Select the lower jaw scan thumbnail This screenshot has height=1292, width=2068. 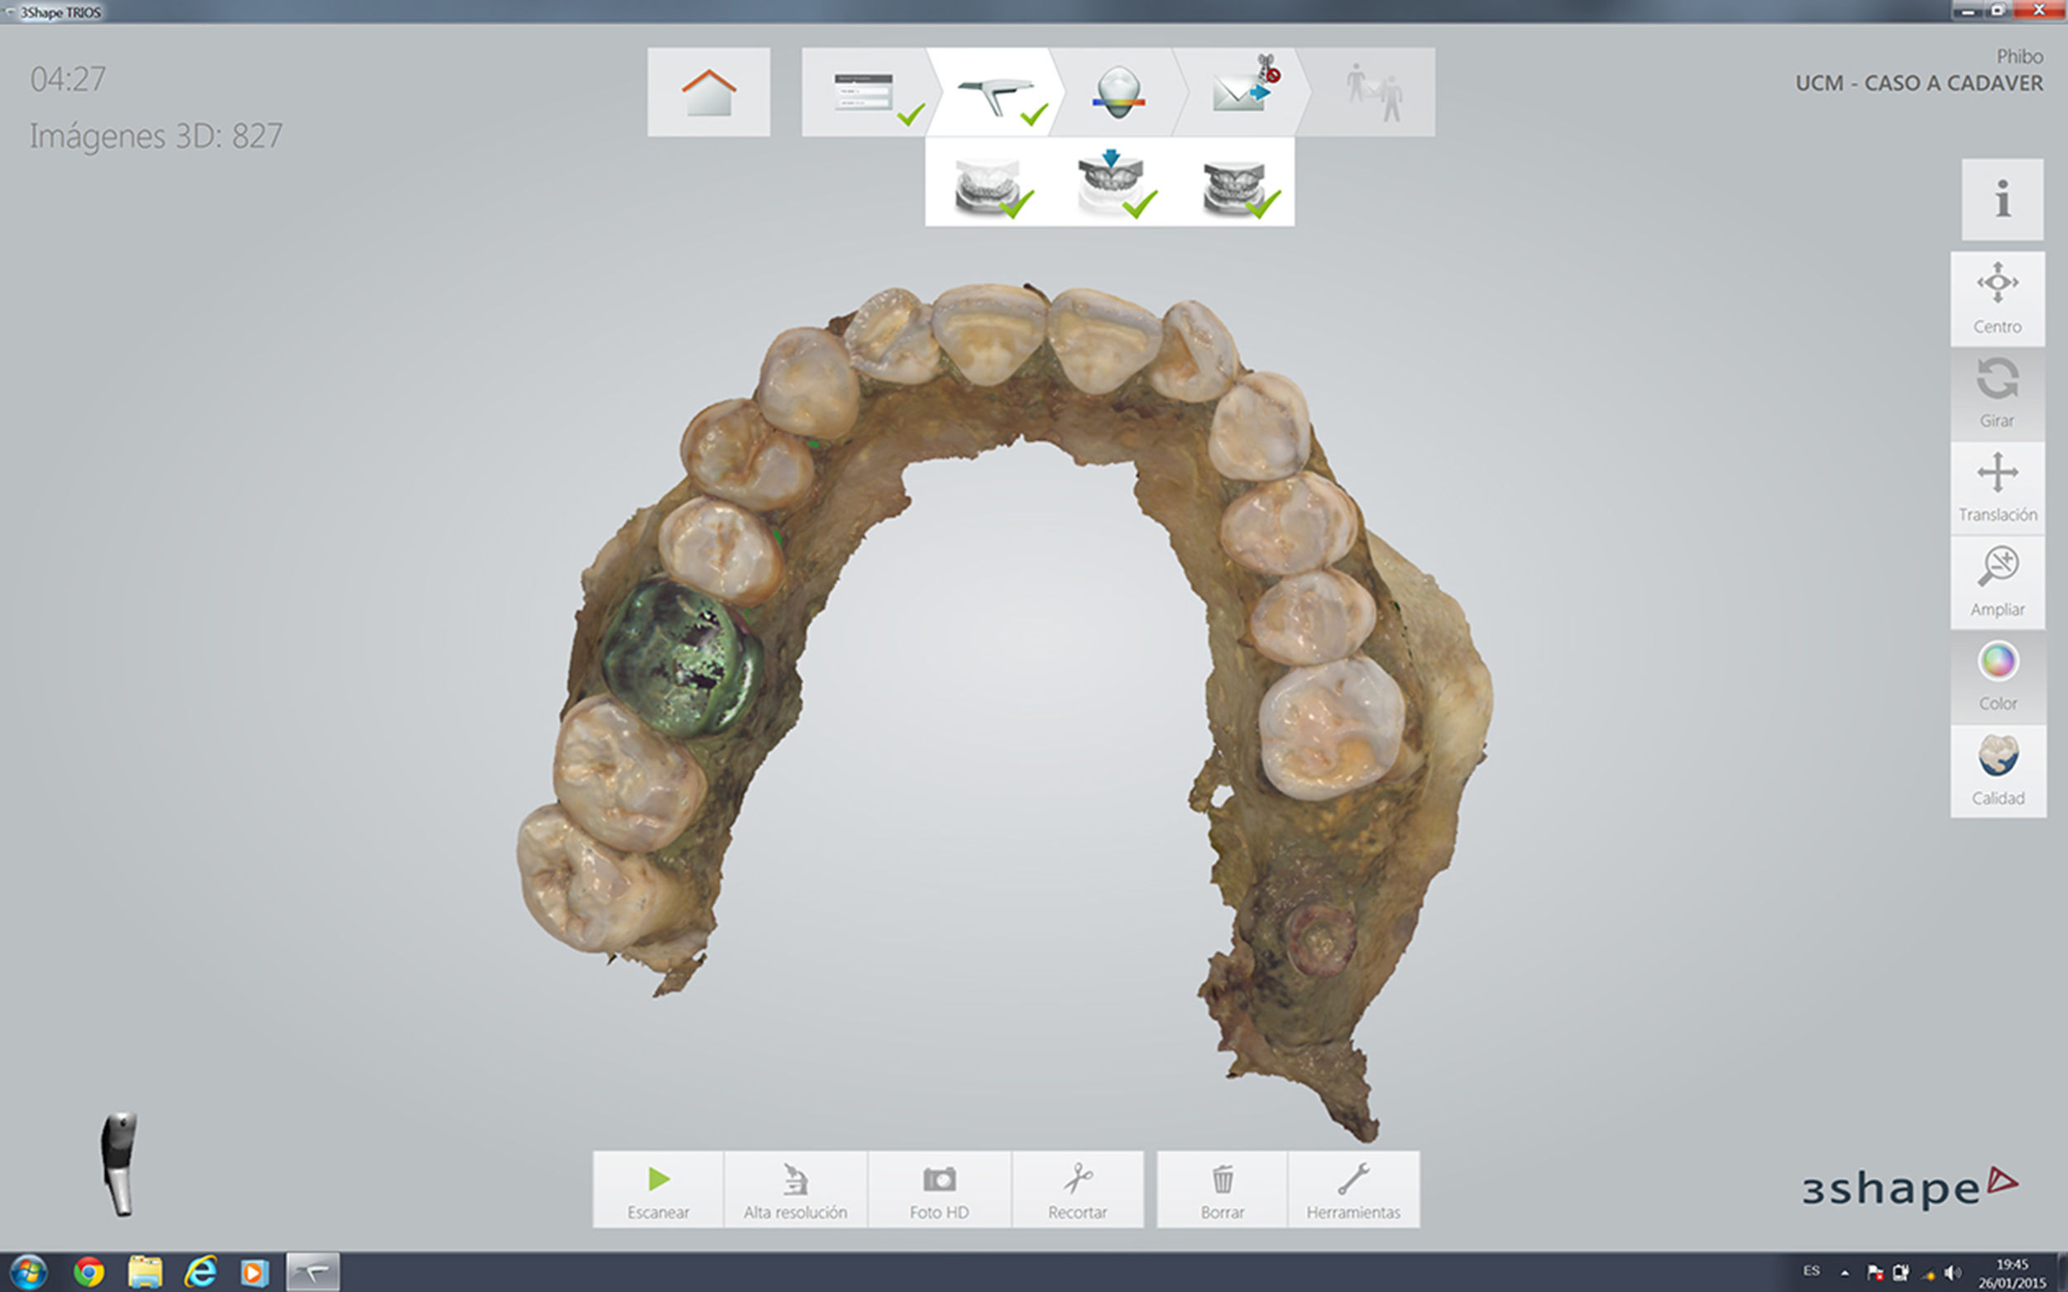coord(988,182)
